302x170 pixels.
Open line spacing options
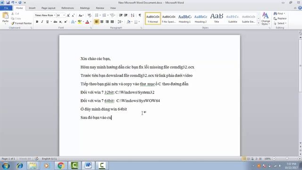point(120,22)
